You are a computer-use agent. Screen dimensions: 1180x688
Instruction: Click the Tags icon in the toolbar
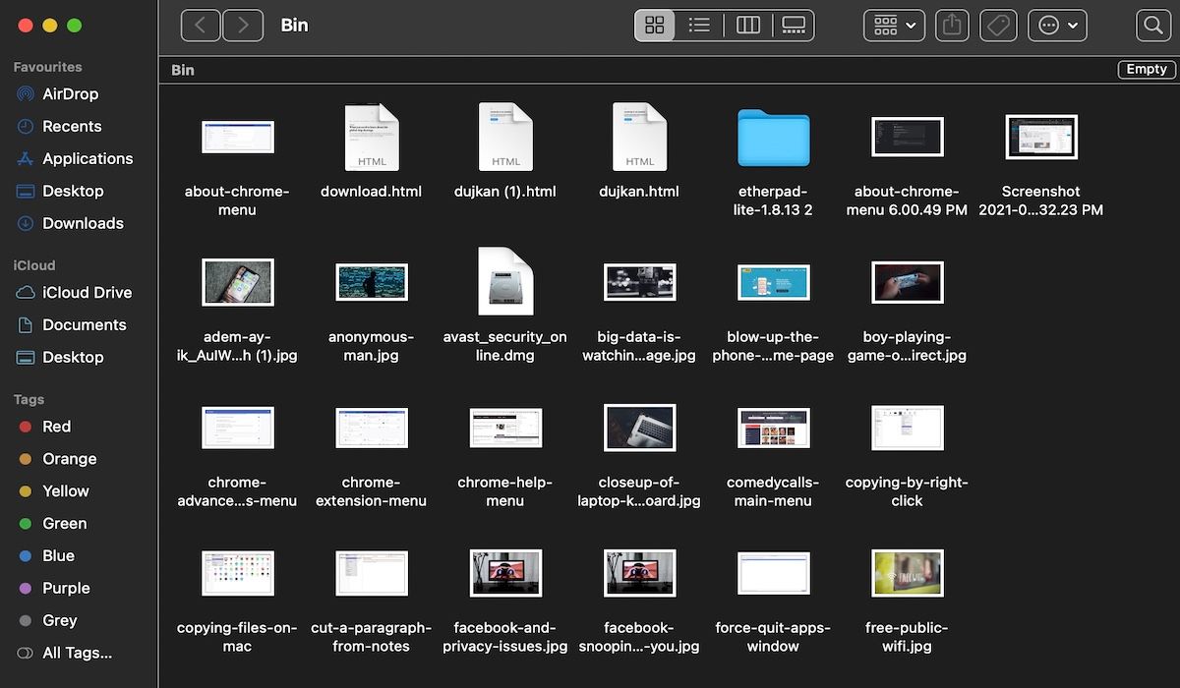[x=998, y=25]
